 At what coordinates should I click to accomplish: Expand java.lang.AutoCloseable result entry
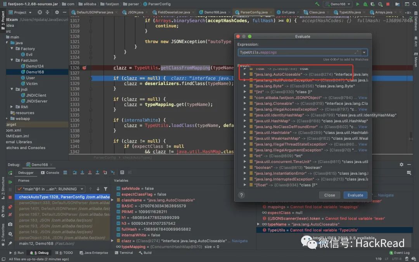(245, 74)
